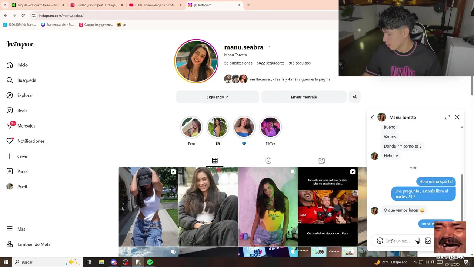474x267 pixels.
Task: Open the post with yellow Brasil bodysuit
Action: tap(268, 207)
